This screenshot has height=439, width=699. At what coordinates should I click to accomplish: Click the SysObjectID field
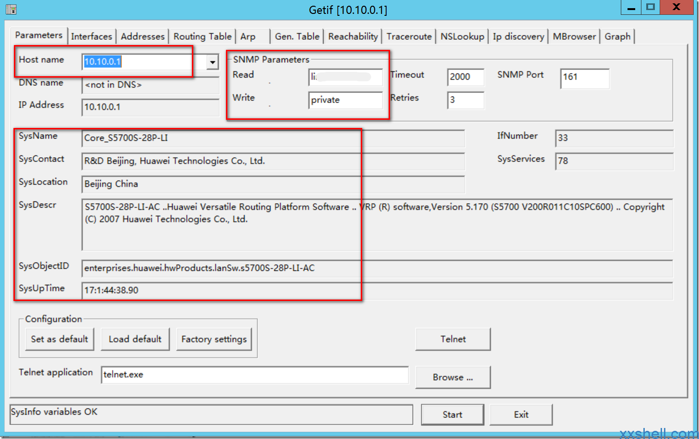point(377,268)
